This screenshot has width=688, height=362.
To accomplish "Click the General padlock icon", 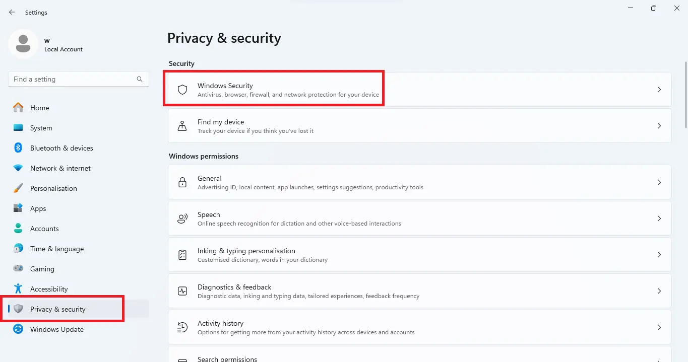I will pyautogui.click(x=182, y=182).
